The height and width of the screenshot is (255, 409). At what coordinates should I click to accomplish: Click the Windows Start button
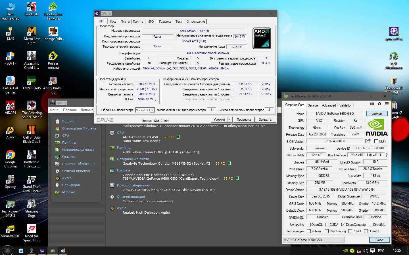point(8,250)
